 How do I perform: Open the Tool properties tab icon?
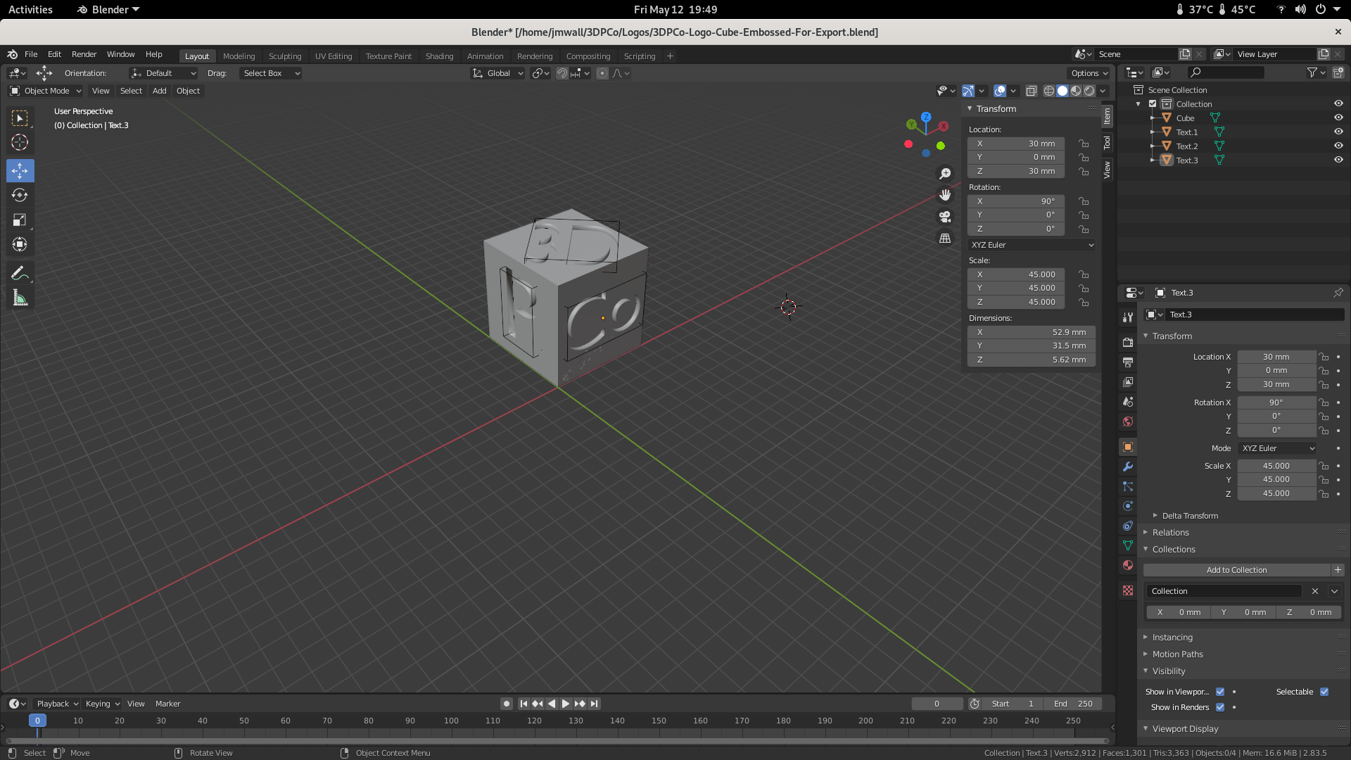[x=1128, y=317]
